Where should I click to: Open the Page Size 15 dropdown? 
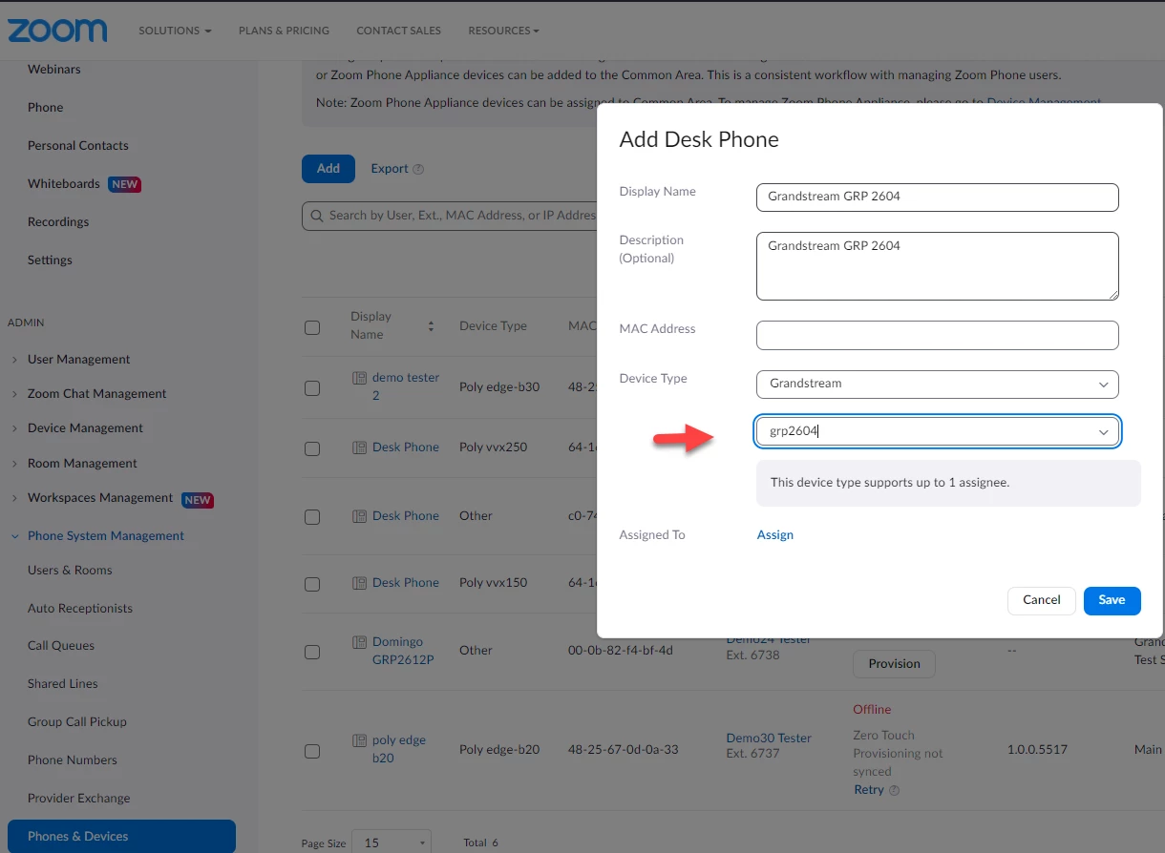(392, 843)
